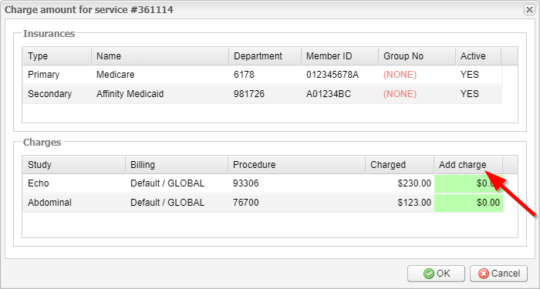Screen dimensions: 540x289
Task: Select the Abdominal study cell
Action: [74, 203]
